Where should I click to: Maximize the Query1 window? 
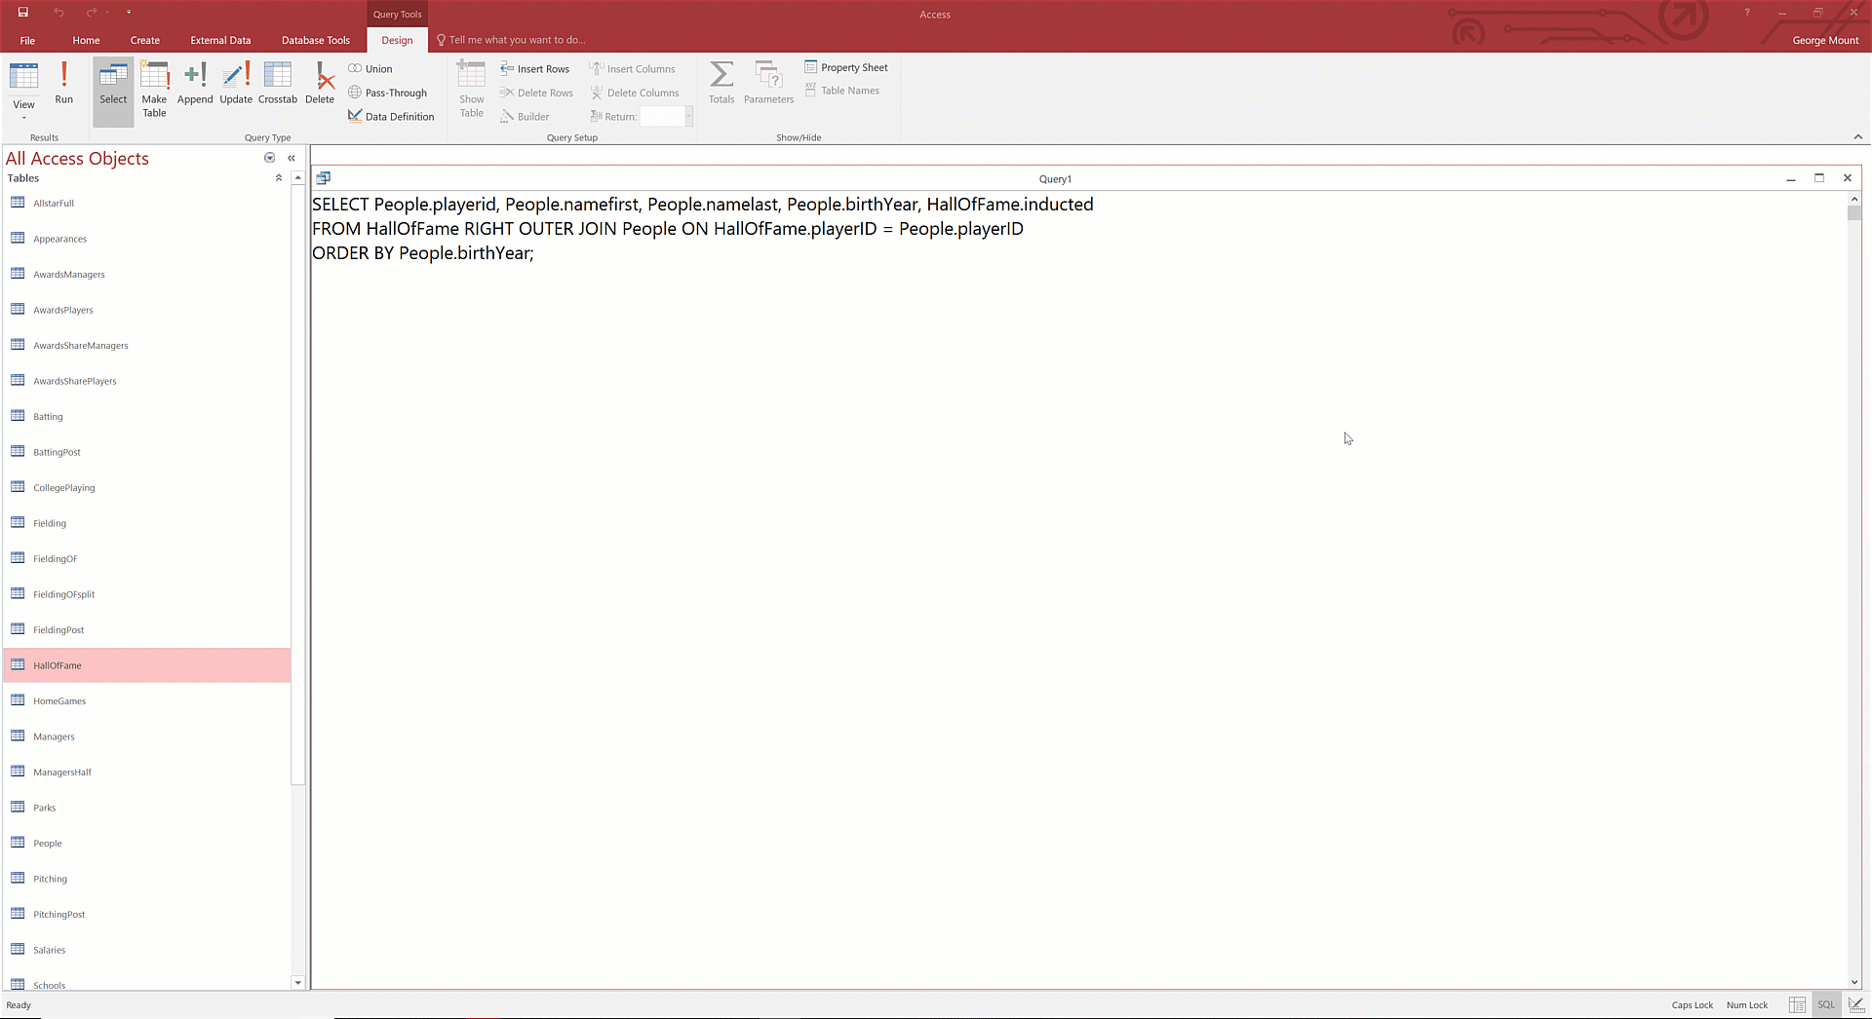point(1819,178)
